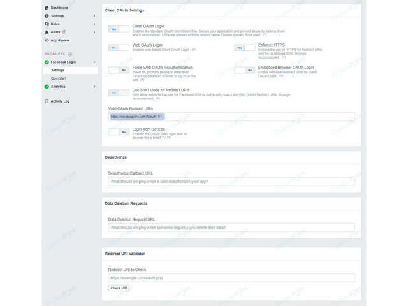The height and width of the screenshot is (306, 408).
Task: Select Facebook Login Settings submenu item
Action: (x=71, y=71)
